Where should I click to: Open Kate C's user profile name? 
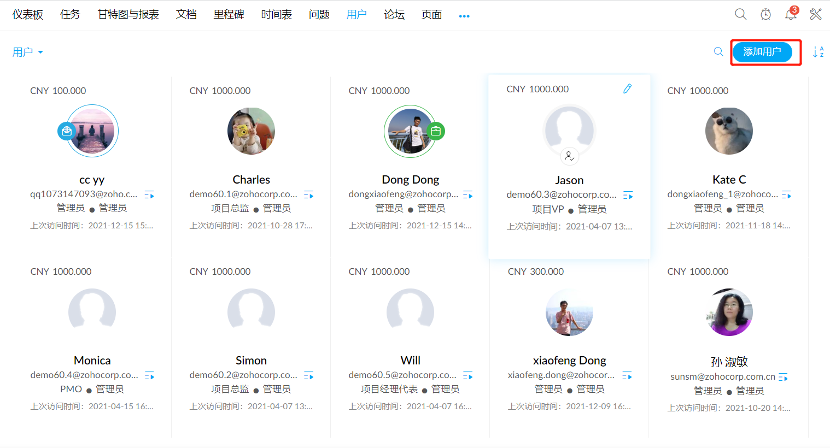coord(729,180)
